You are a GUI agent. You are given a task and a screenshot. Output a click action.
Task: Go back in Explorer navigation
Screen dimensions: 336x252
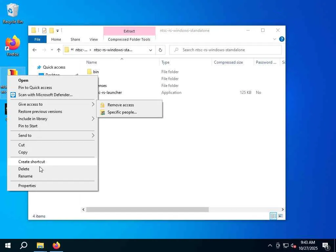point(34,50)
